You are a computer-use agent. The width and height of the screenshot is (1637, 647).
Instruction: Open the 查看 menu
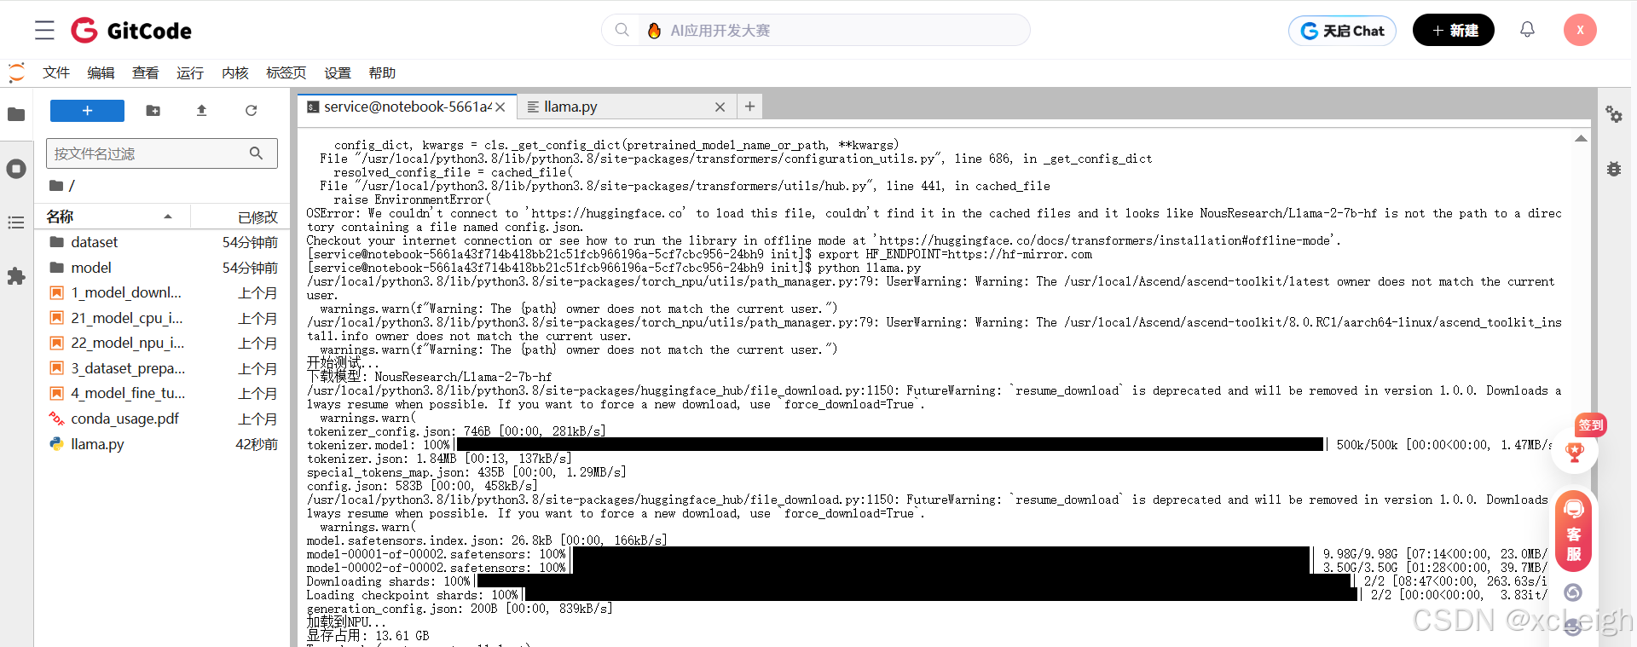pos(145,73)
